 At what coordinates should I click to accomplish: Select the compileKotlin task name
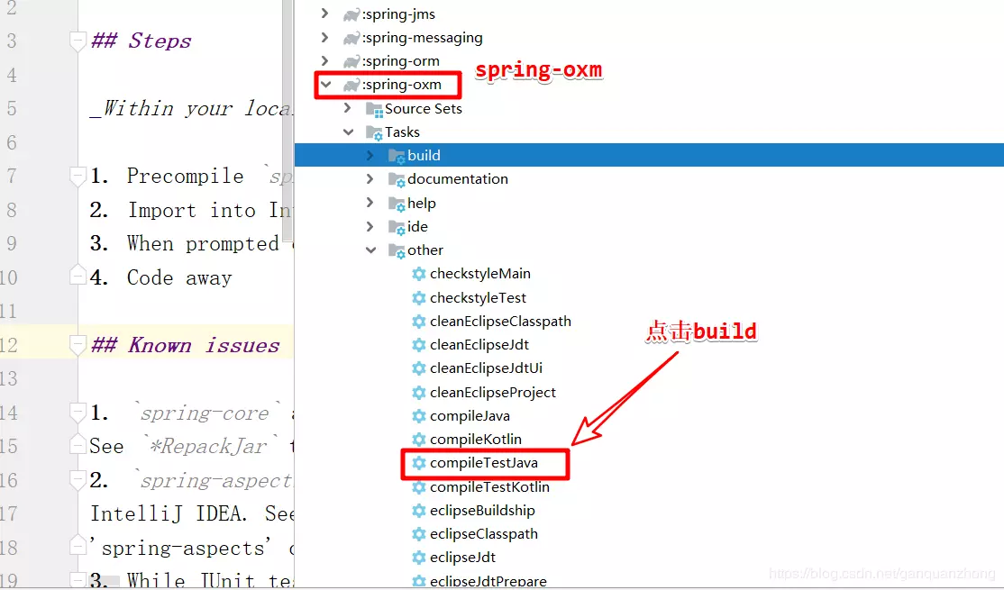pos(476,440)
